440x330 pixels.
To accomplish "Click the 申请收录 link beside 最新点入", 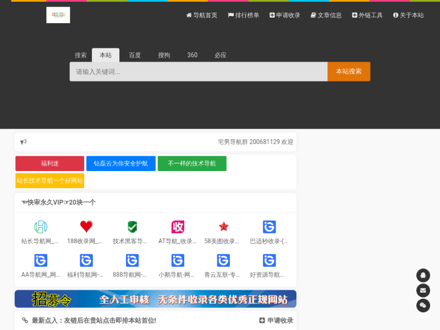I will (276, 321).
